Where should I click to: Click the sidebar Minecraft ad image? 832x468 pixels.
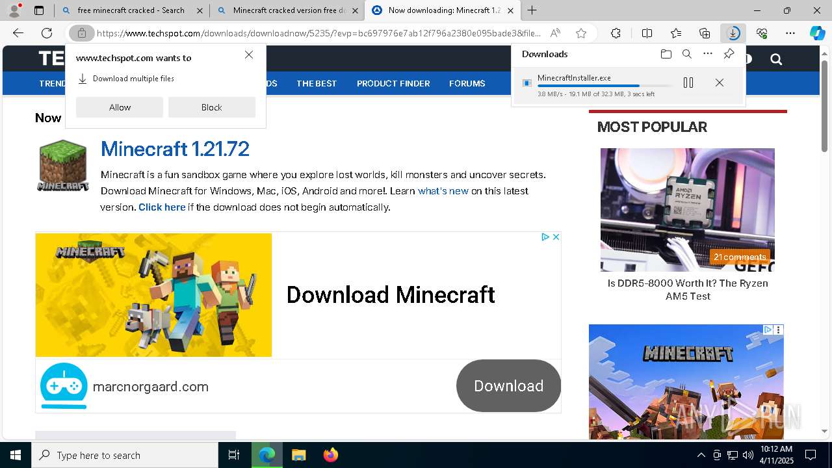pos(686,382)
